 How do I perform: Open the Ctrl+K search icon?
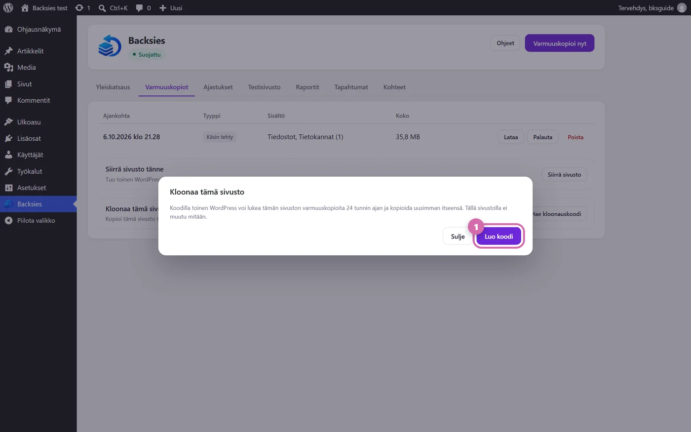[102, 8]
